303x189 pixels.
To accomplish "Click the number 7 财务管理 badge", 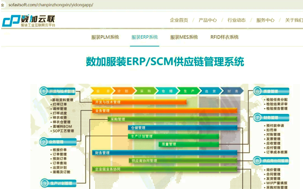I will click(x=271, y=118).
